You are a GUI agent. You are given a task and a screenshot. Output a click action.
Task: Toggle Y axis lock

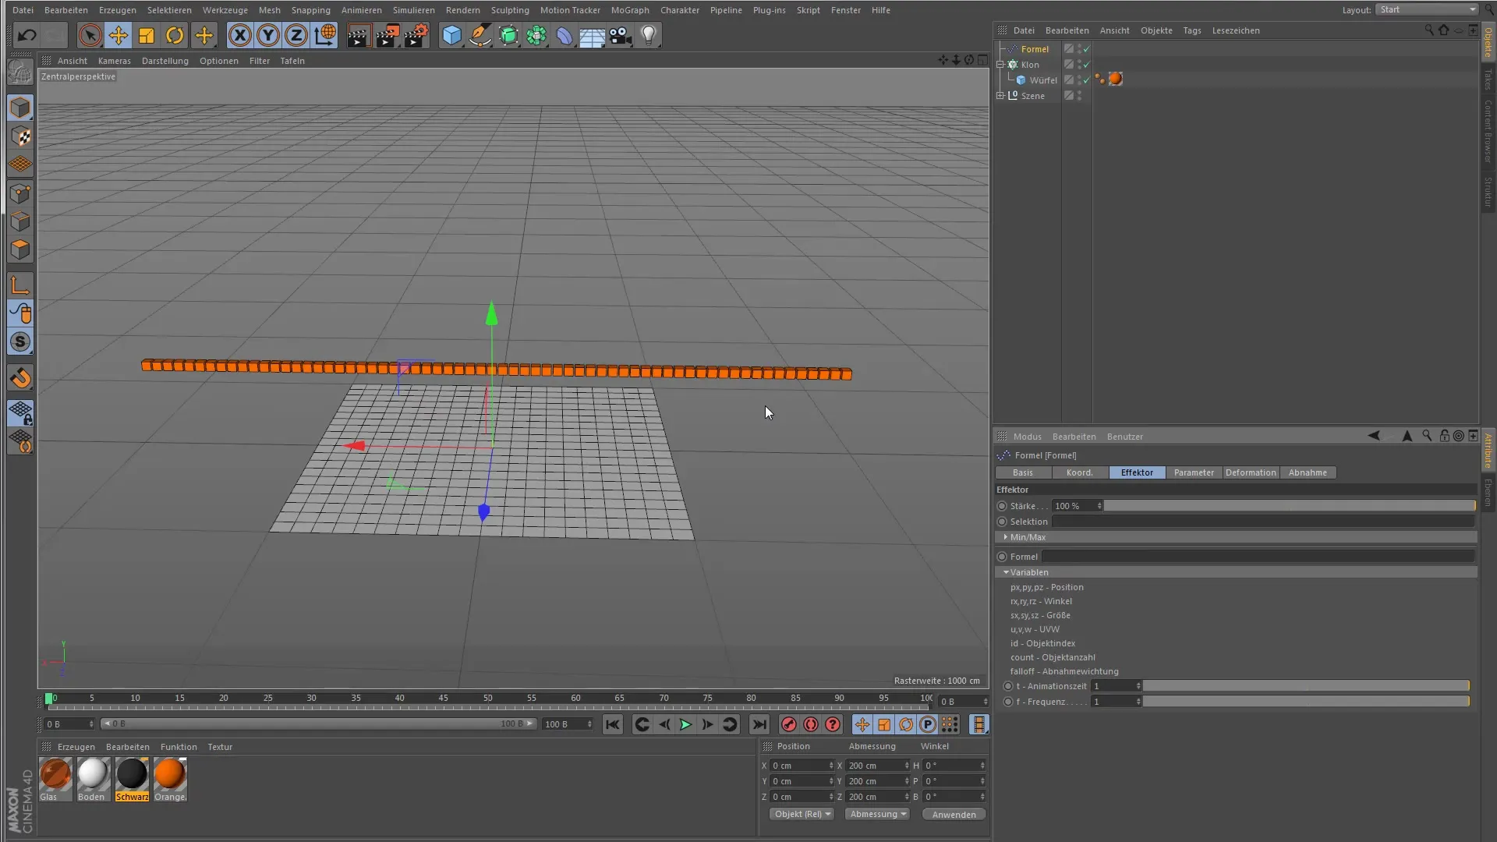(268, 35)
